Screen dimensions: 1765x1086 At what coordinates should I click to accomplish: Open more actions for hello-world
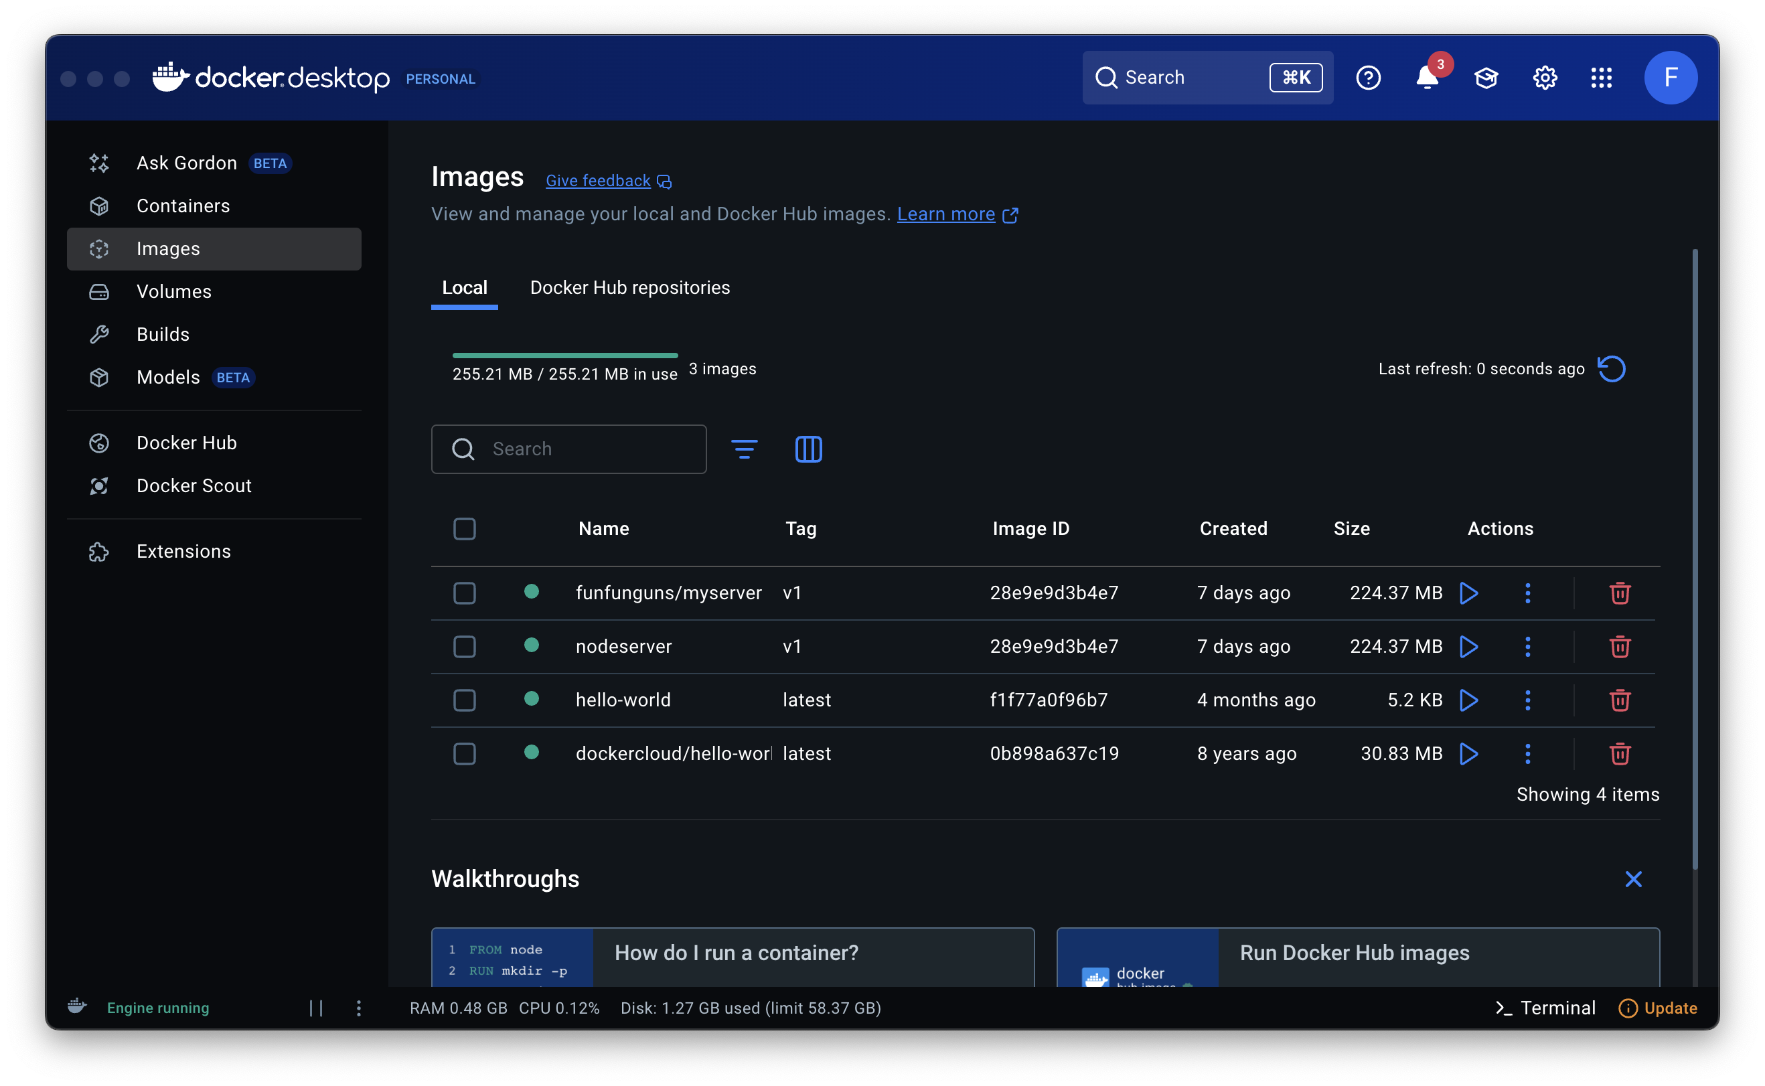click(1528, 700)
